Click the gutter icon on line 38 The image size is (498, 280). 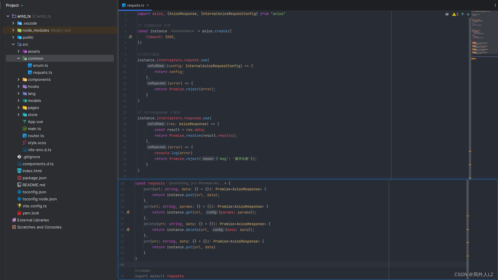point(128,230)
